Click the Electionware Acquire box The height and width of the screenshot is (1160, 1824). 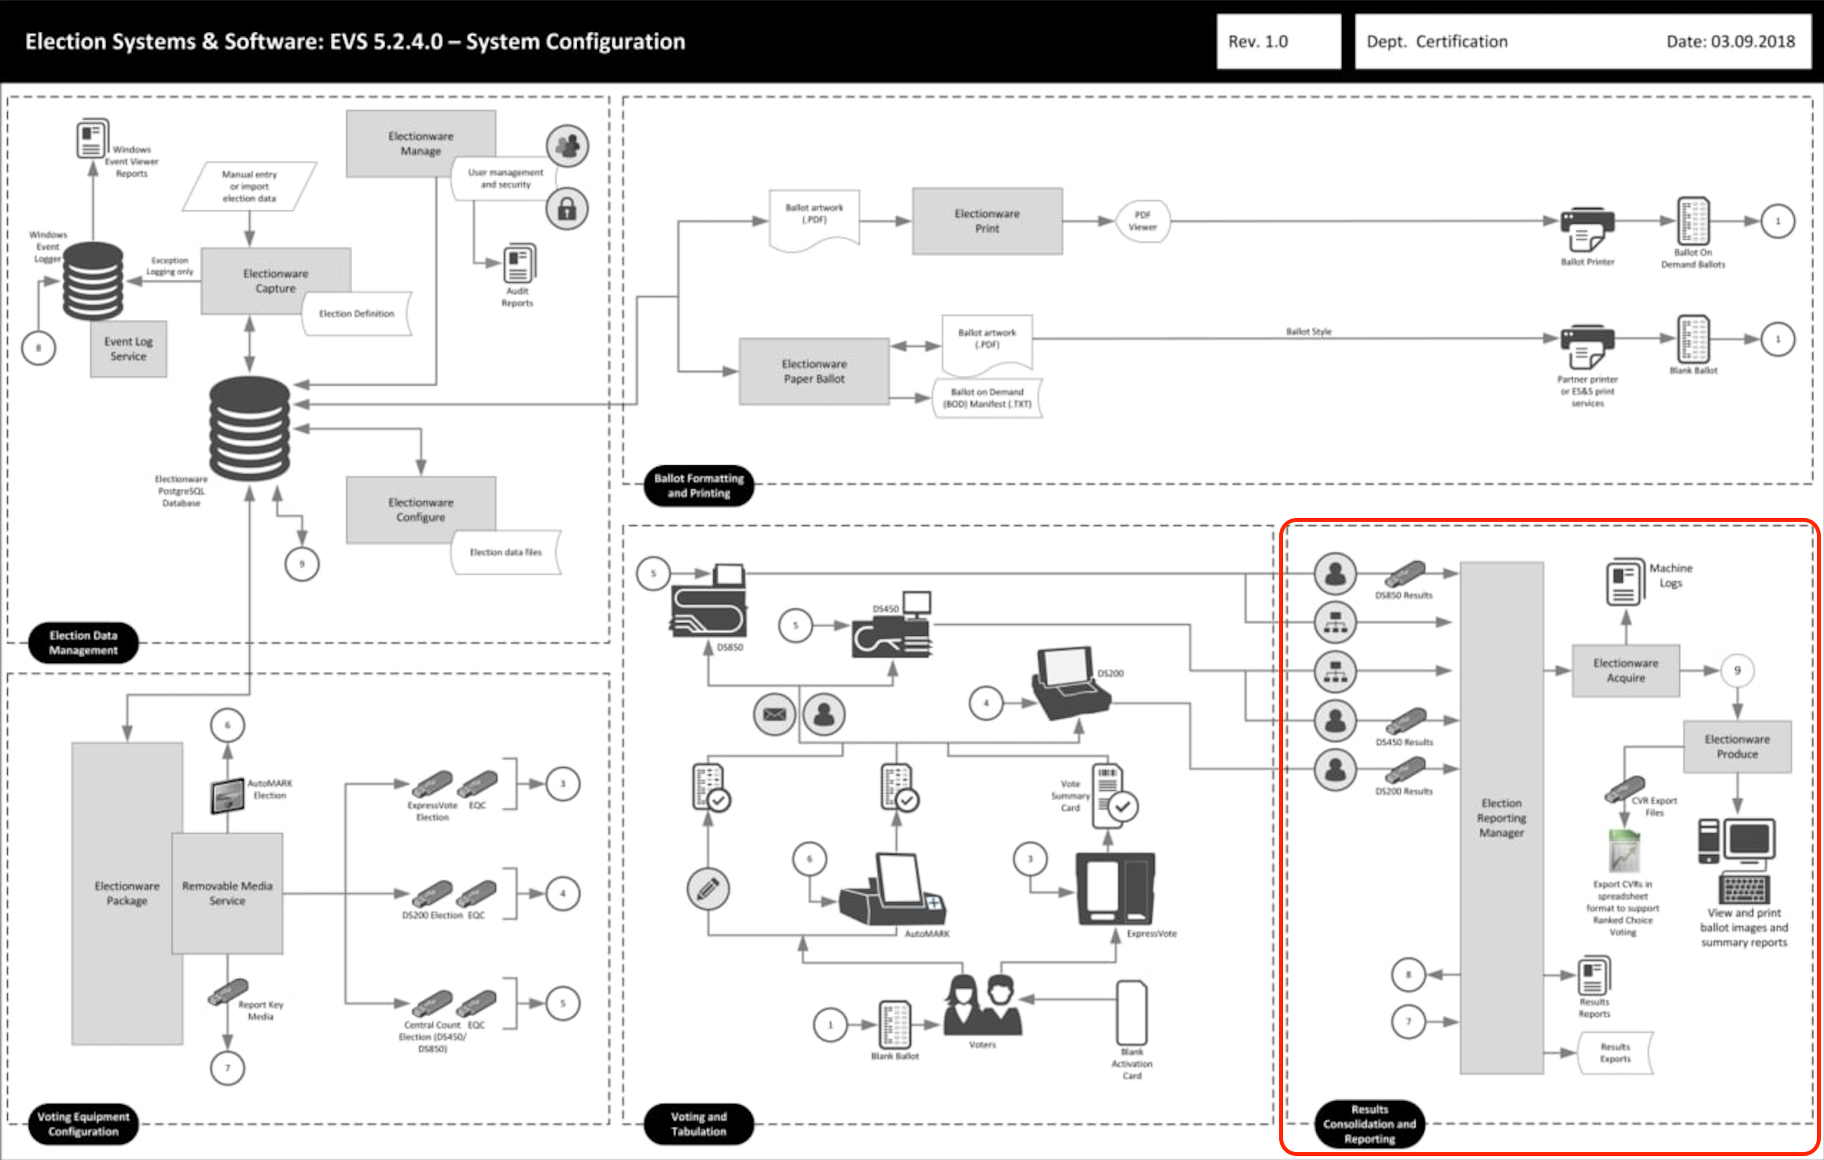pyautogui.click(x=1625, y=670)
